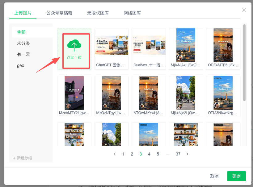
Task: Select the MzcxMTY2Ljgw image thumbnail
Action: pyautogui.click(x=74, y=96)
